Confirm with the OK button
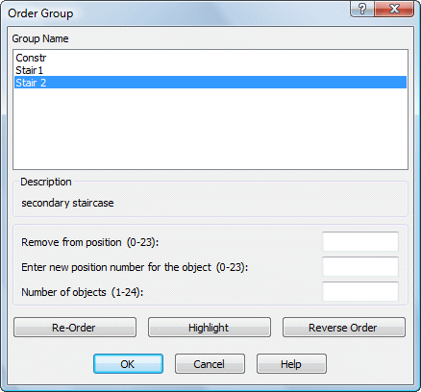The height and width of the screenshot is (392, 421). click(x=128, y=364)
